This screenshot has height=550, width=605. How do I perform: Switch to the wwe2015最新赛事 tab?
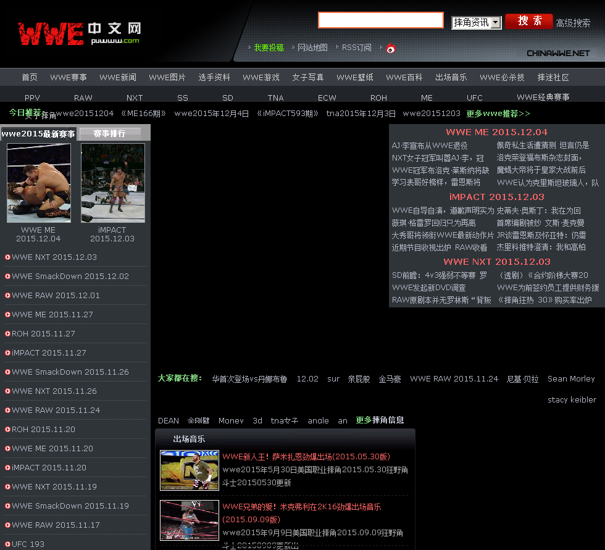[x=38, y=134]
